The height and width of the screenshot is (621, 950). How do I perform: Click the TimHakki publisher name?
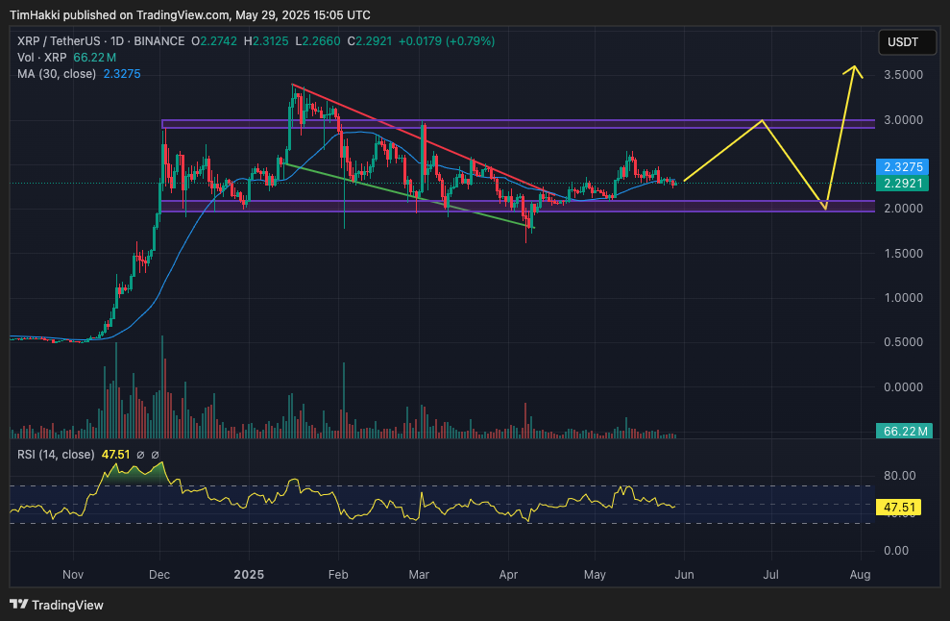pos(34,14)
